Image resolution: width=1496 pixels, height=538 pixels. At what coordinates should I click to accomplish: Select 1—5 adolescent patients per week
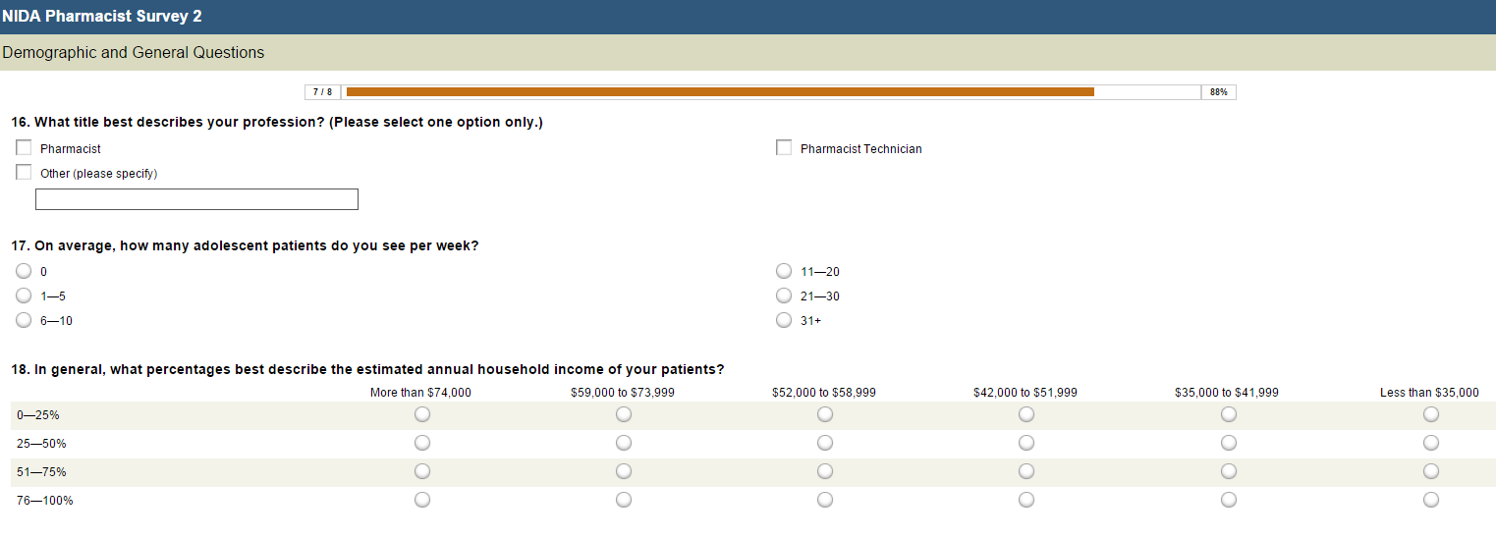(x=24, y=296)
